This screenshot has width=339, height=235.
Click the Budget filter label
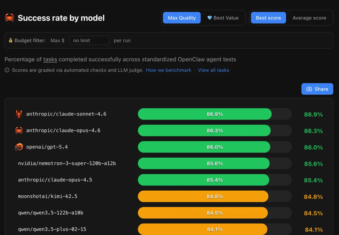click(x=30, y=41)
